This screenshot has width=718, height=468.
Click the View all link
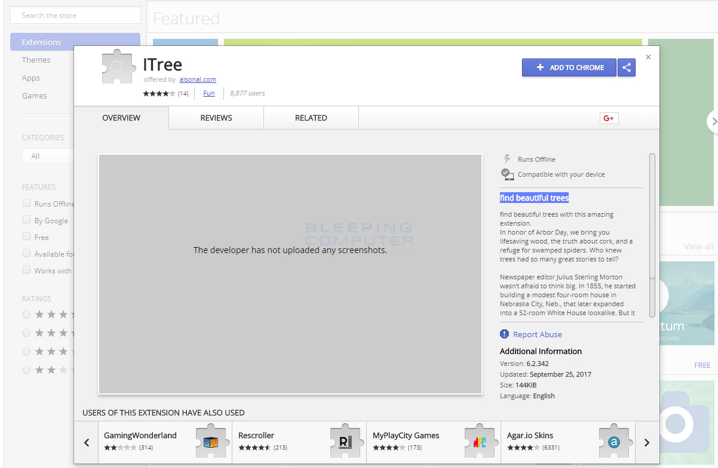coord(698,247)
